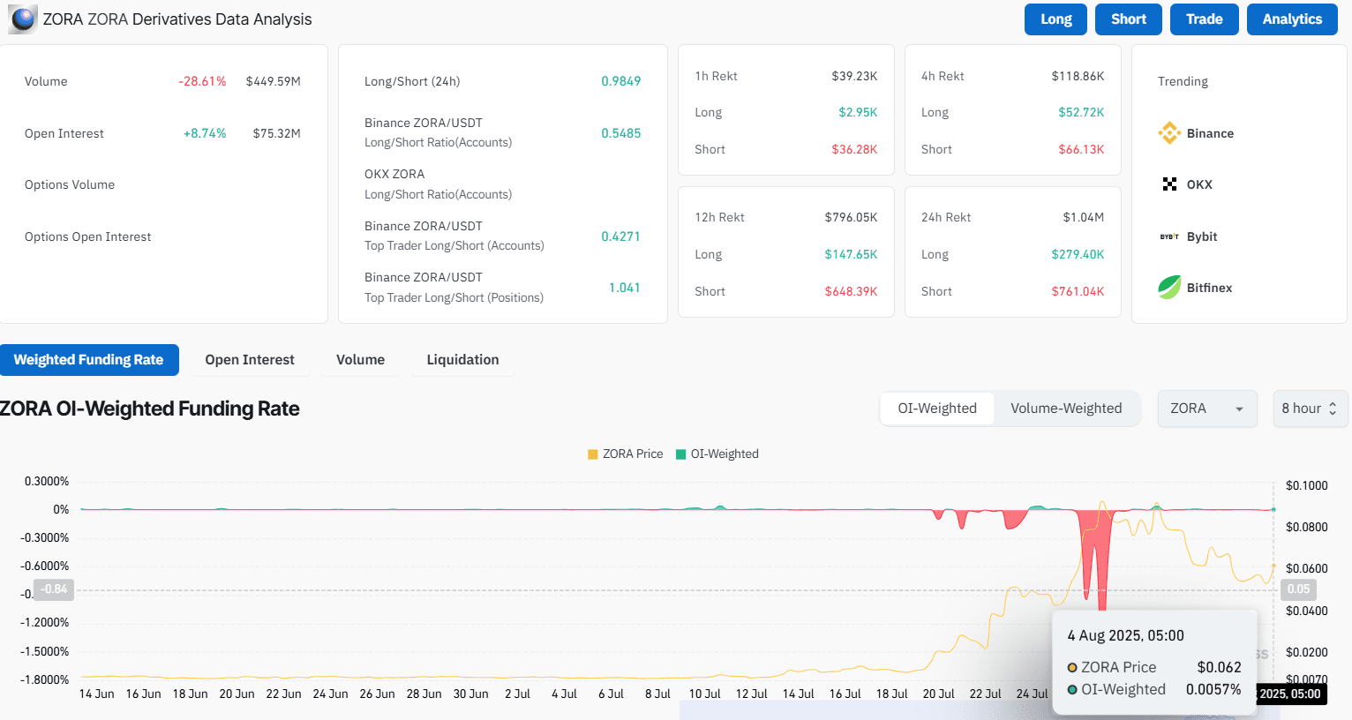
Task: Click the Trade button
Action: pos(1205,19)
